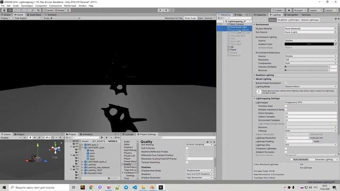Click Generate Lighting button
340x191 pixels.
coord(324,159)
